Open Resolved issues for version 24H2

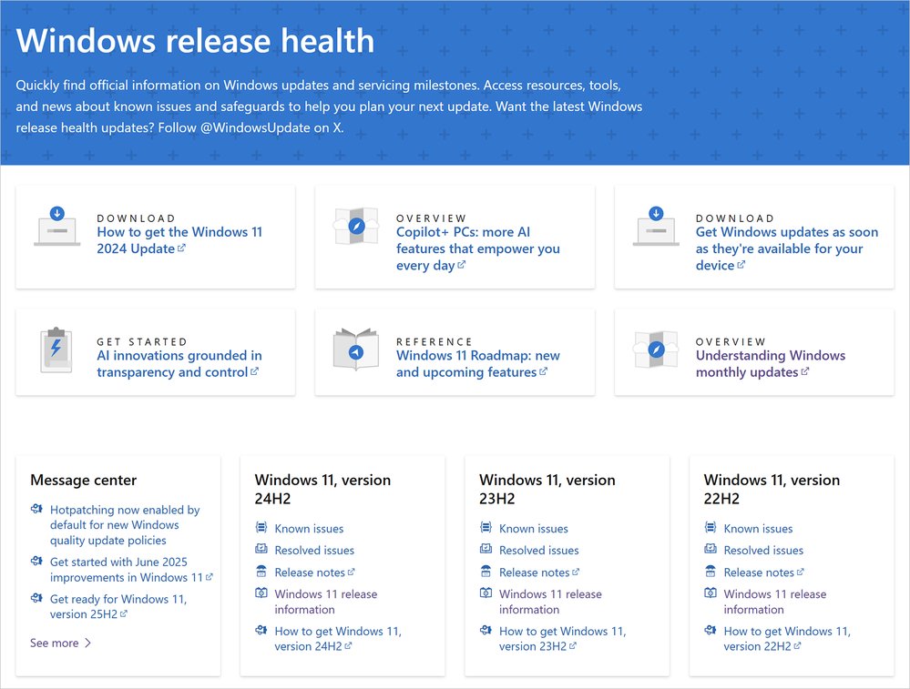(314, 550)
